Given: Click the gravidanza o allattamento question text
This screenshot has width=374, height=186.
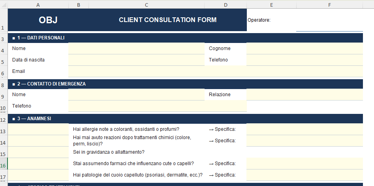Looking at the screenshot, I should pyautogui.click(x=109, y=152).
